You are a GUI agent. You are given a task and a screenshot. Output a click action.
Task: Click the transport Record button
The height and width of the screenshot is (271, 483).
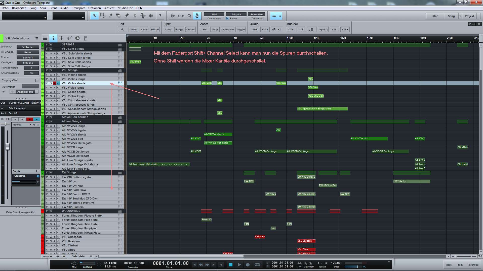pyautogui.click(x=248, y=264)
